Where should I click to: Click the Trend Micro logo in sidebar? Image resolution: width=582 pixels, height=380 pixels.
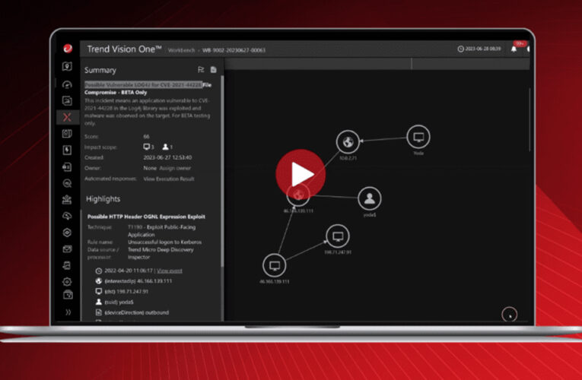(x=68, y=49)
